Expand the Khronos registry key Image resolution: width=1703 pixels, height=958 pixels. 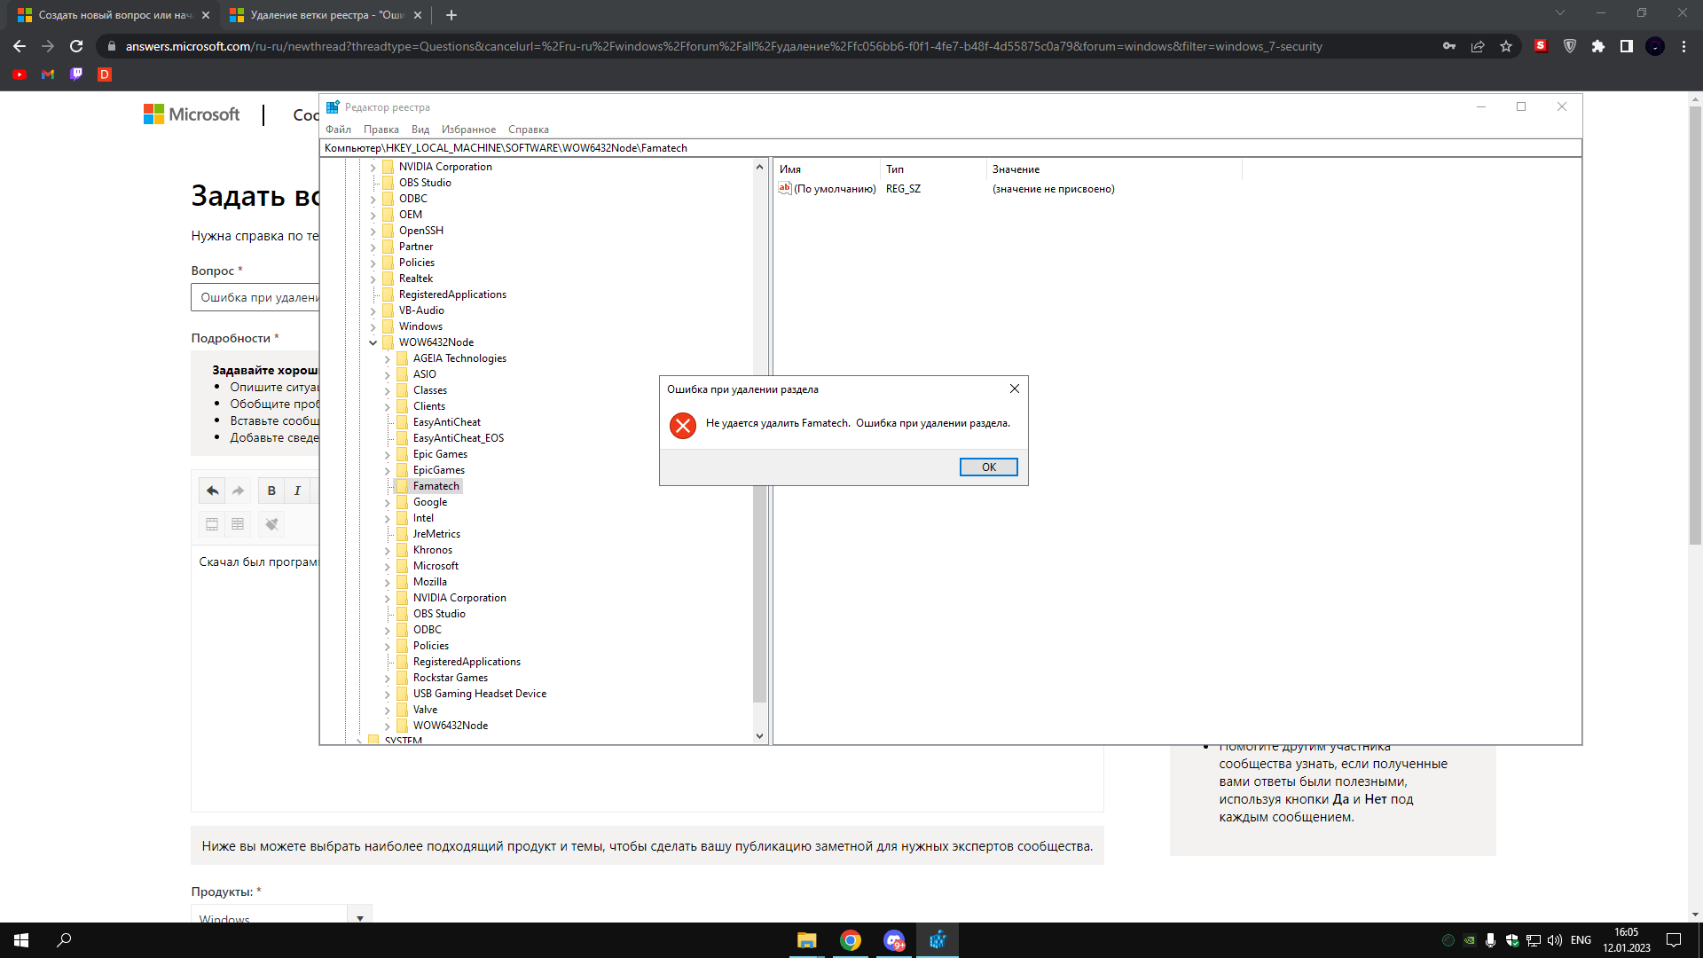click(x=388, y=550)
